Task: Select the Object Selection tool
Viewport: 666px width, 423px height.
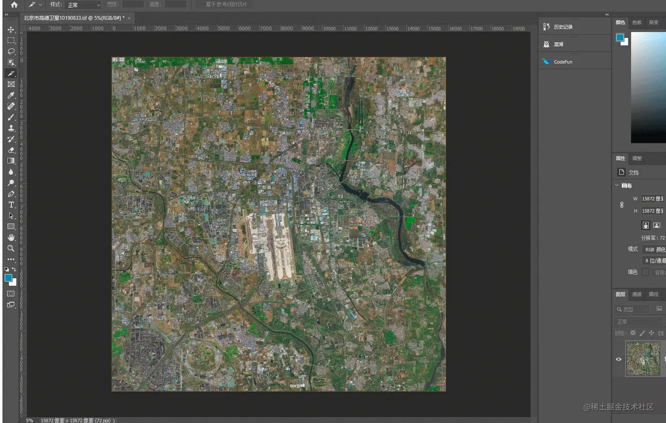Action: coord(11,63)
